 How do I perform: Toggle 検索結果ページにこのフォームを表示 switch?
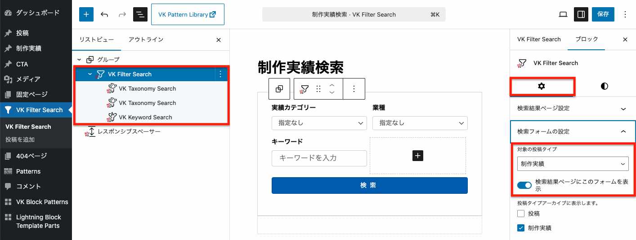tap(524, 185)
